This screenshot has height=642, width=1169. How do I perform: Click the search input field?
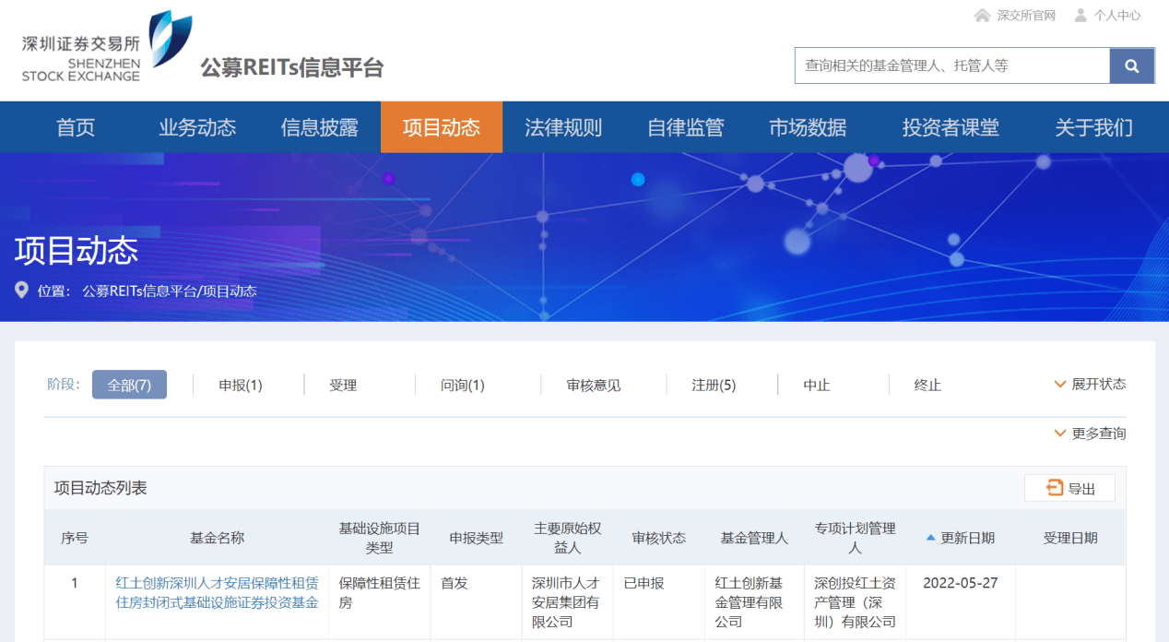(x=951, y=65)
